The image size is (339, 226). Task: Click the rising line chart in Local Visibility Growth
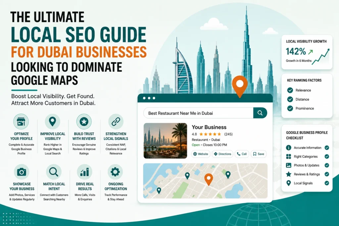[320, 56]
